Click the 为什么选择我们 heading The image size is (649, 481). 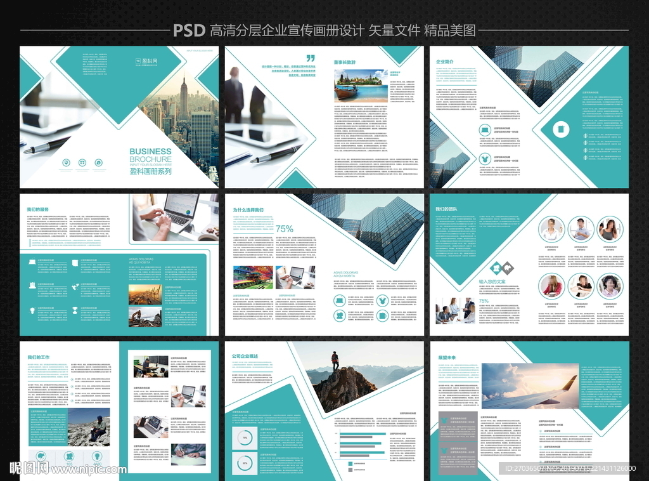248,210
